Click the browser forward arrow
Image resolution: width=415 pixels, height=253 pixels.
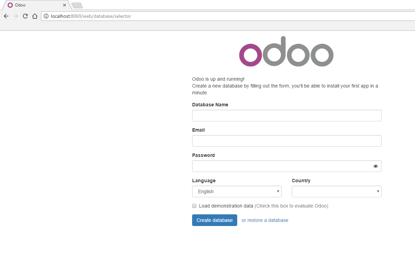click(16, 16)
